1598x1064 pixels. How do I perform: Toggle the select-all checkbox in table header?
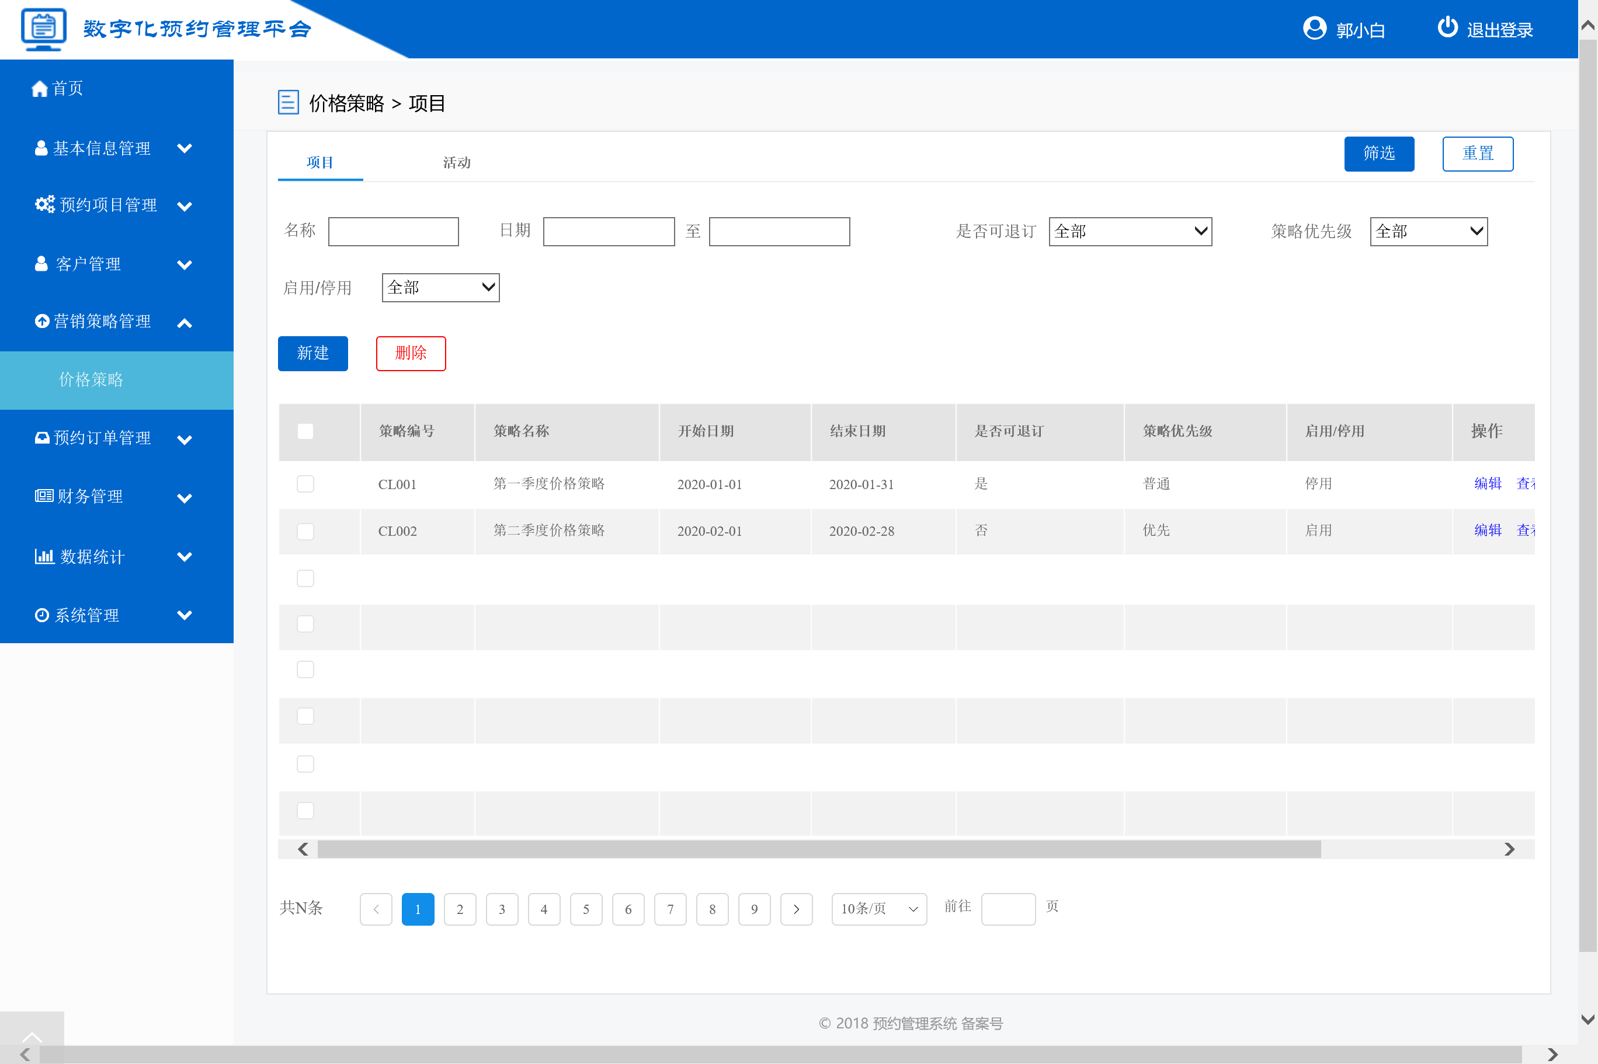point(305,431)
